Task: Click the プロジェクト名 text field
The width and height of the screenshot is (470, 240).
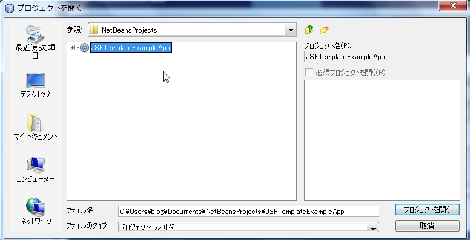Action: tap(382, 57)
